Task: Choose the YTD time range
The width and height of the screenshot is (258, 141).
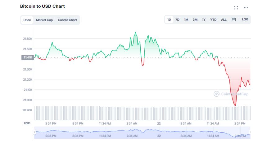Action: point(213,20)
